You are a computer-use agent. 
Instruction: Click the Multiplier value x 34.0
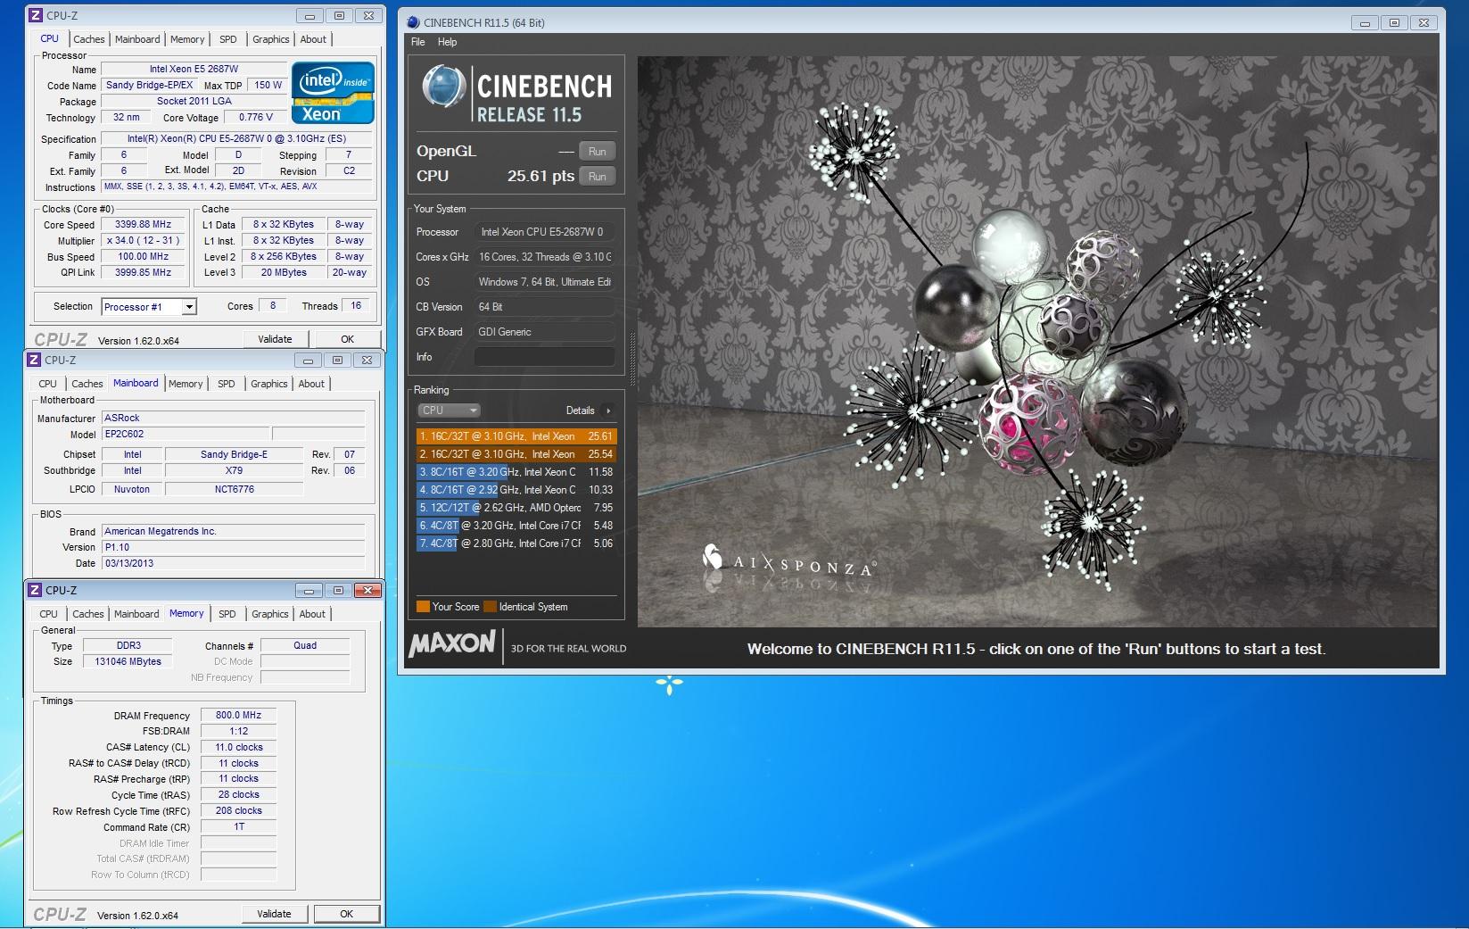143,241
